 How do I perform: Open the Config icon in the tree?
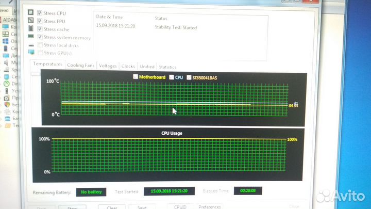pyautogui.click(x=8, y=111)
